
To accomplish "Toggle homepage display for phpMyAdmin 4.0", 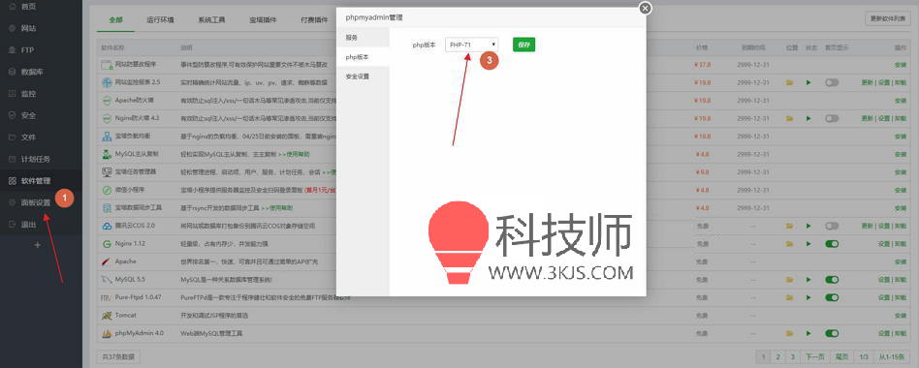I will 832,333.
